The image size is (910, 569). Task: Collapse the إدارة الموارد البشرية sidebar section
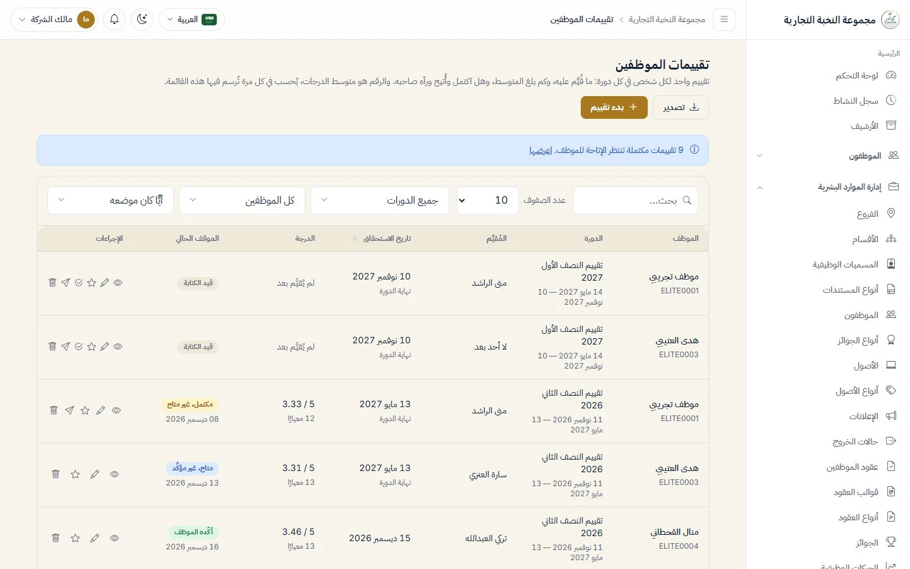pos(828,187)
